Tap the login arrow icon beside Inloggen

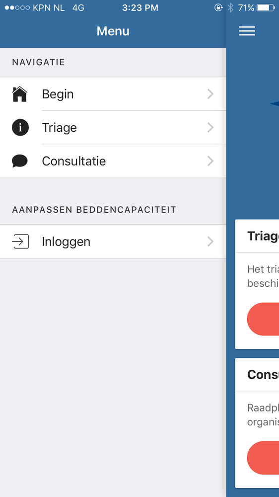click(x=20, y=242)
